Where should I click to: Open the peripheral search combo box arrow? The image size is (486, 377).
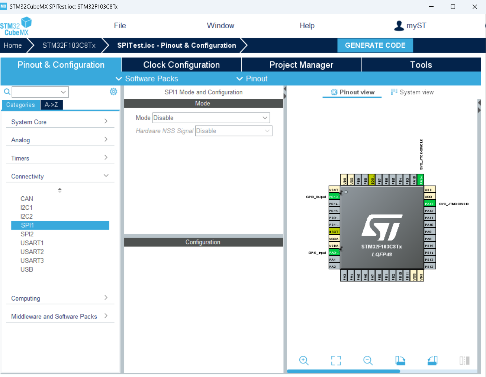point(63,92)
